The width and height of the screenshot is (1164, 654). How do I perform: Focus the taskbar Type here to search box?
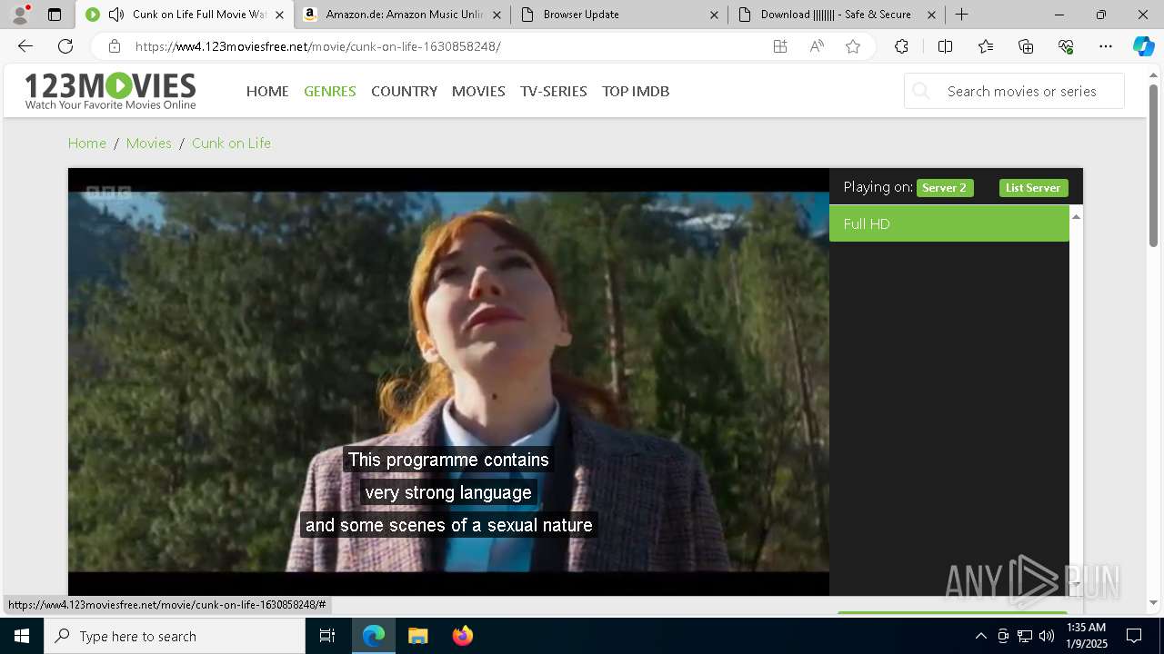point(175,636)
